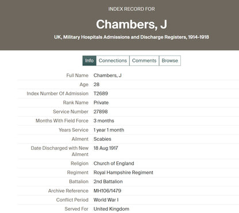Select the age value 28
239x213 pixels.
click(97, 84)
